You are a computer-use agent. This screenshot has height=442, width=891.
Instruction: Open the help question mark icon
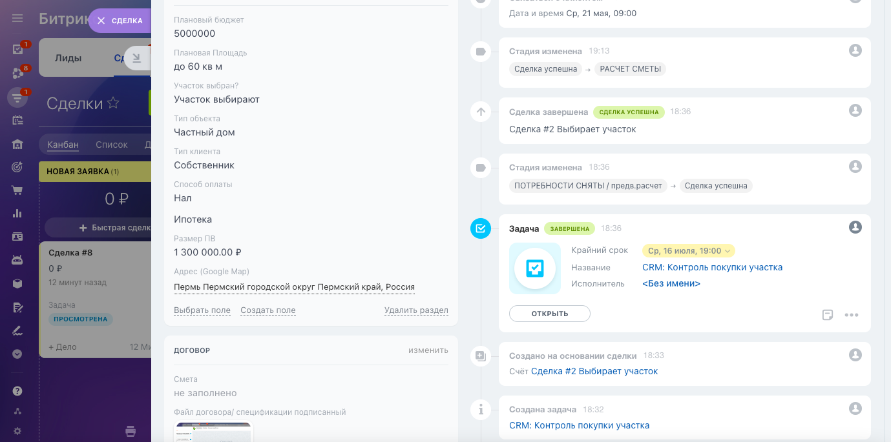(x=17, y=391)
